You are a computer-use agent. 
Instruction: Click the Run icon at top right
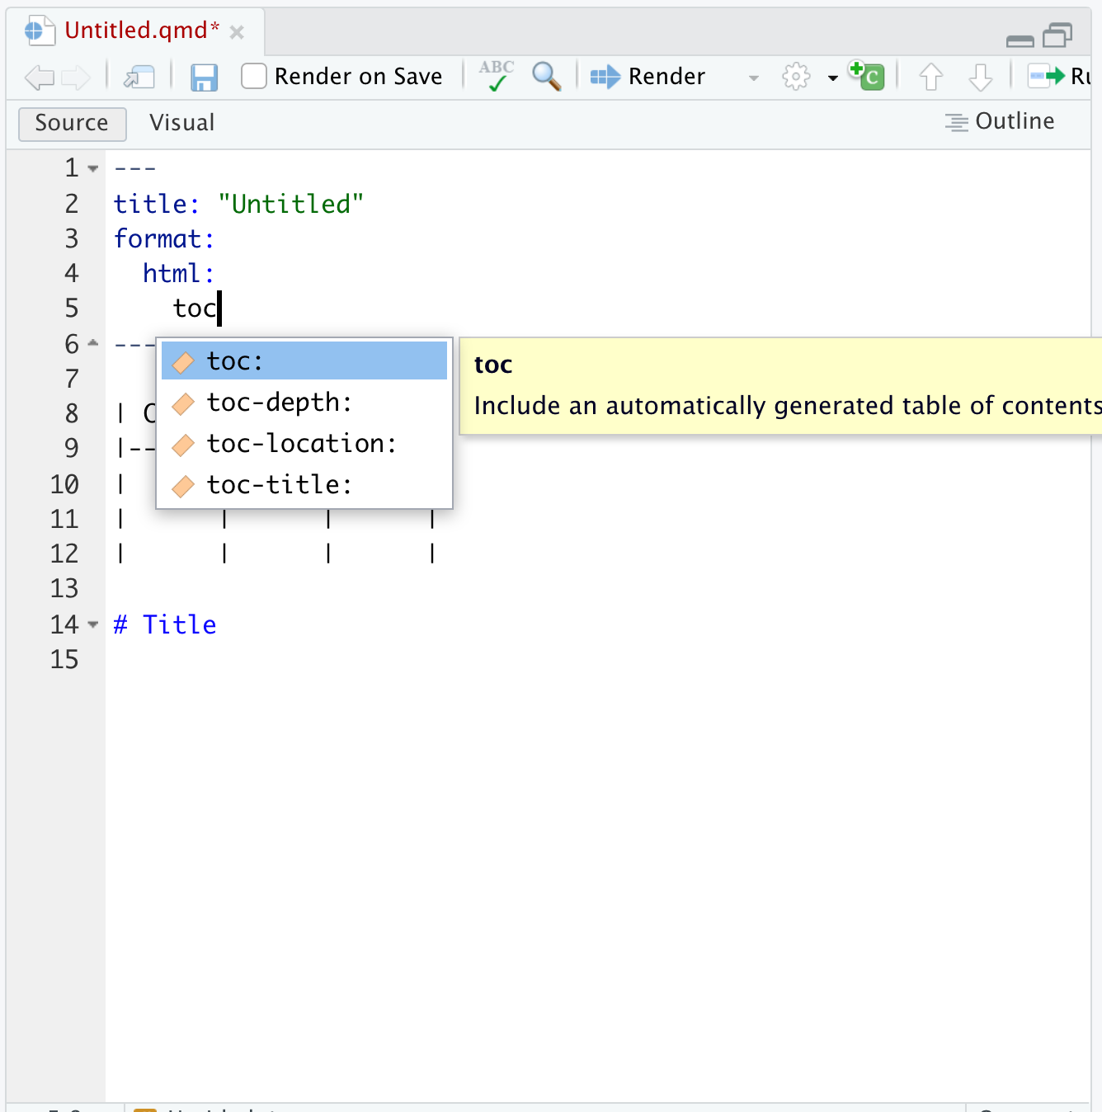coord(1046,76)
